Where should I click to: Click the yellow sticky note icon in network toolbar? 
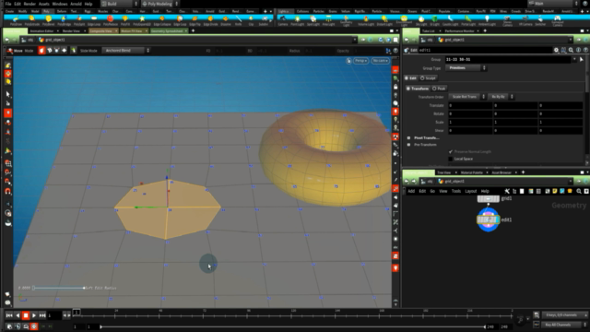555,191
